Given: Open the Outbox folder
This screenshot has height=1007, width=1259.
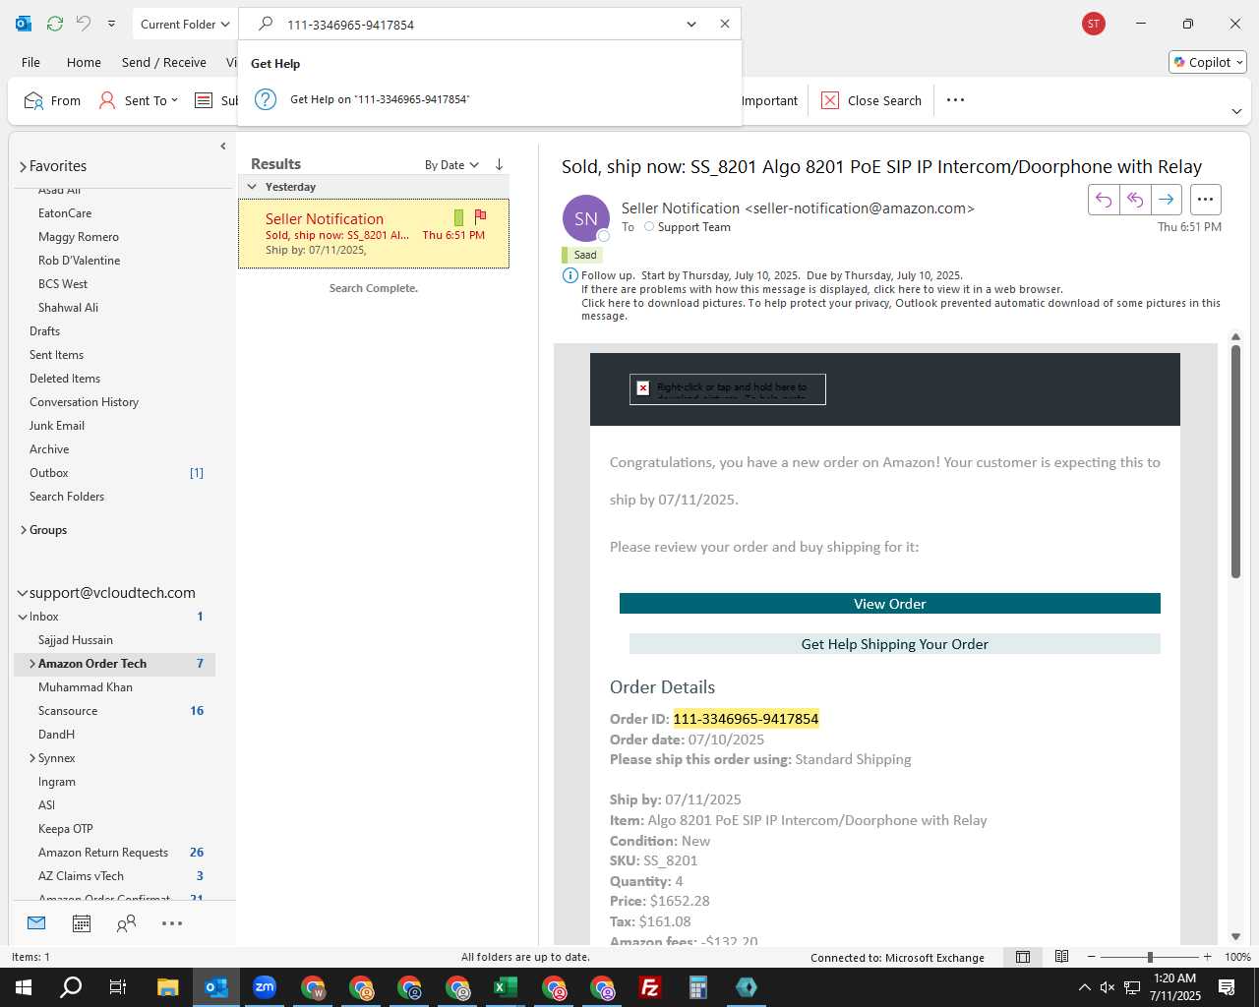Looking at the screenshot, I should [49, 473].
